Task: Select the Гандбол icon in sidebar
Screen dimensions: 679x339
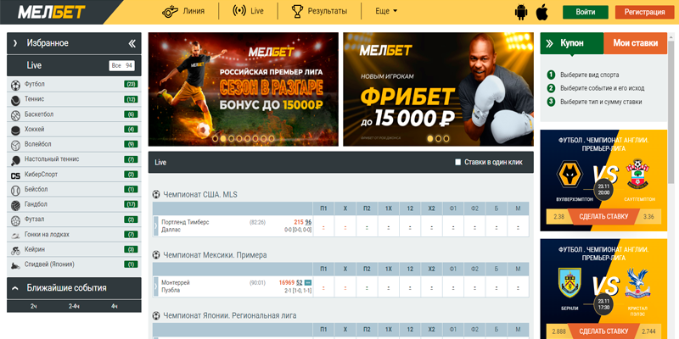Action: coord(15,205)
